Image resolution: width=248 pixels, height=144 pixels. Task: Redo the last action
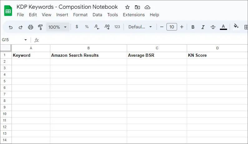[21, 27]
